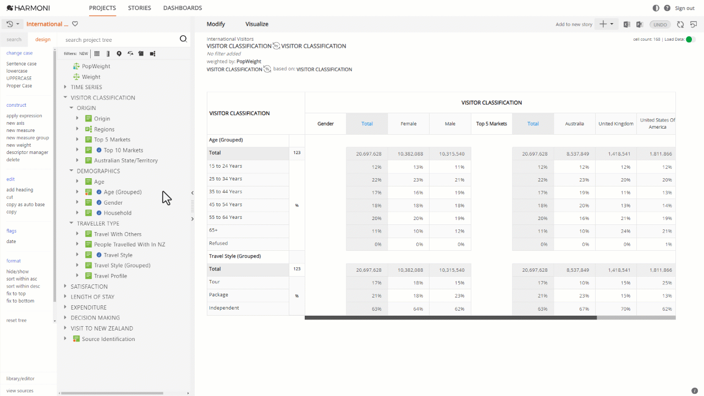Click the map pin filter icon
The height and width of the screenshot is (396, 704).
[x=119, y=53]
